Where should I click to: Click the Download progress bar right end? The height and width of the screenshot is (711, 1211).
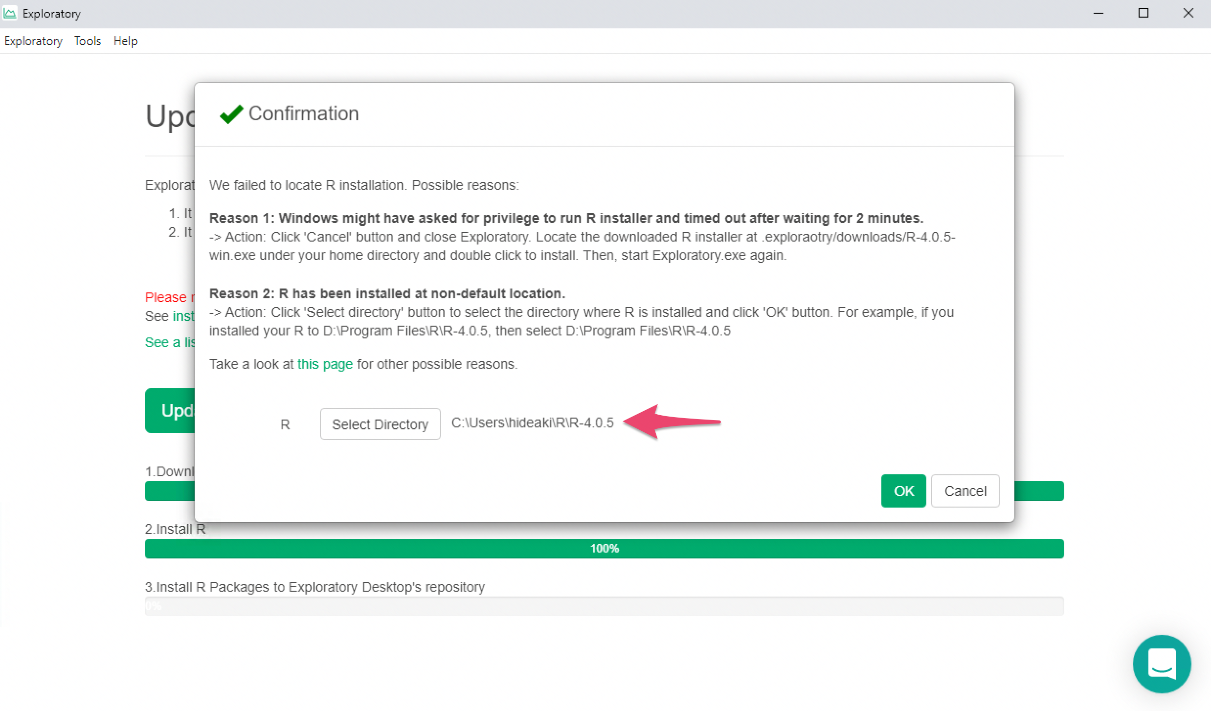pos(1039,490)
